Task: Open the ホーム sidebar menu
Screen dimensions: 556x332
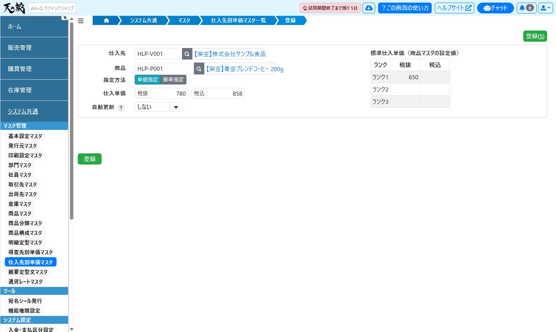Action: tap(34, 26)
